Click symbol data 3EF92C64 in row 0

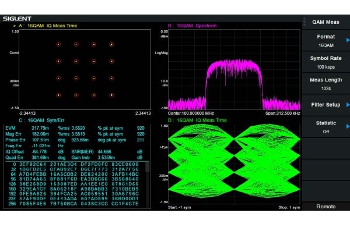pos(33,164)
